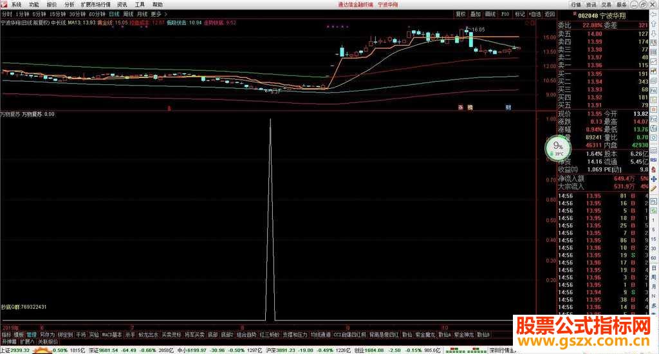Open the 帮助 menu
This screenshot has height=354, width=659.
tap(157, 5)
